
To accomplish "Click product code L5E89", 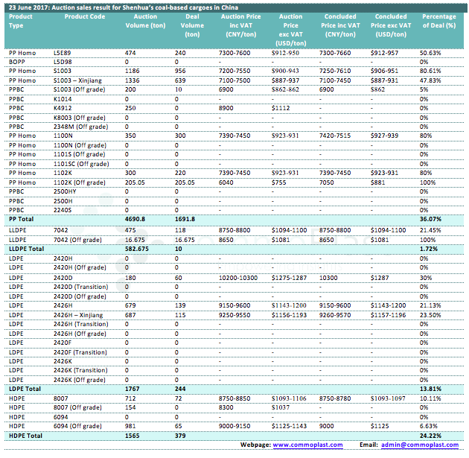I will click(x=63, y=53).
